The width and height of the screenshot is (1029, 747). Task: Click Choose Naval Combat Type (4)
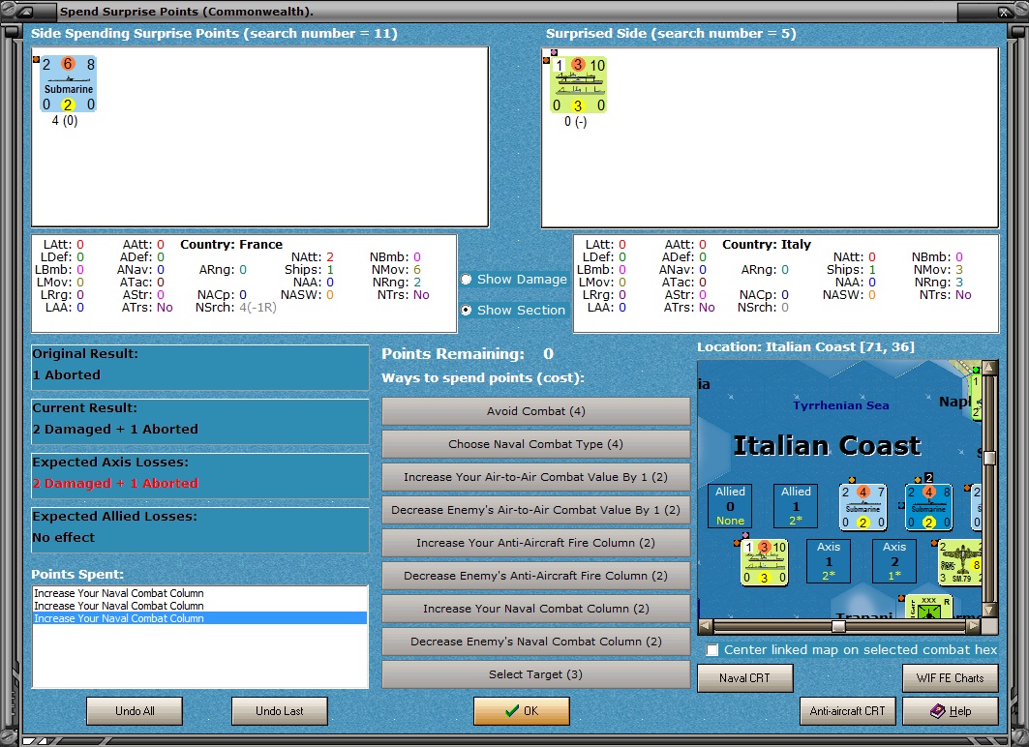[535, 444]
